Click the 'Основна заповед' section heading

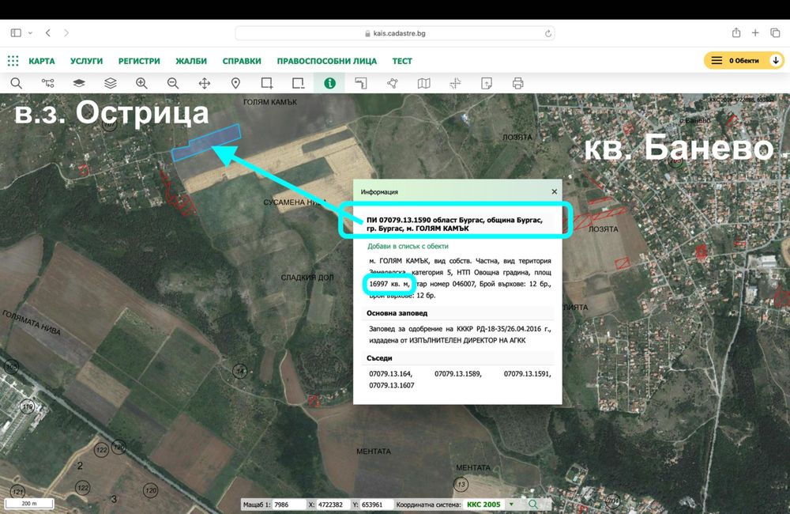click(397, 312)
